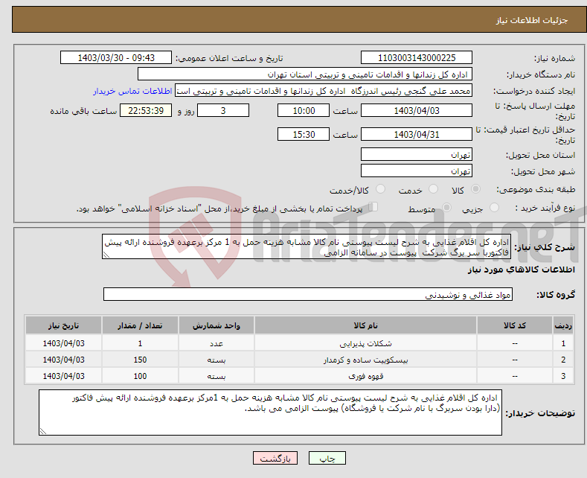The height and width of the screenshot is (478, 587).
Task: Click the request creator field محمد علی گنجی
Action: coord(324,91)
